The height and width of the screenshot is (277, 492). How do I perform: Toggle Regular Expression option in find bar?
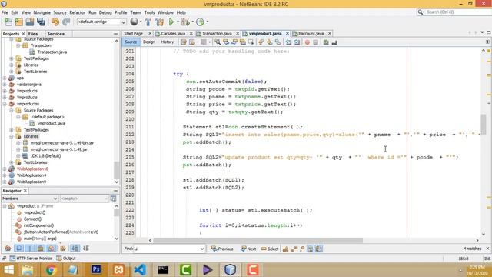point(302,249)
